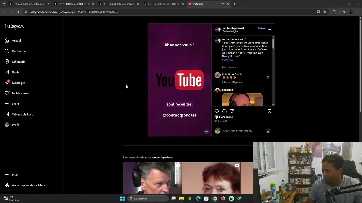Click the Créer plus icon
This screenshot has height=203, width=362.
(7, 104)
